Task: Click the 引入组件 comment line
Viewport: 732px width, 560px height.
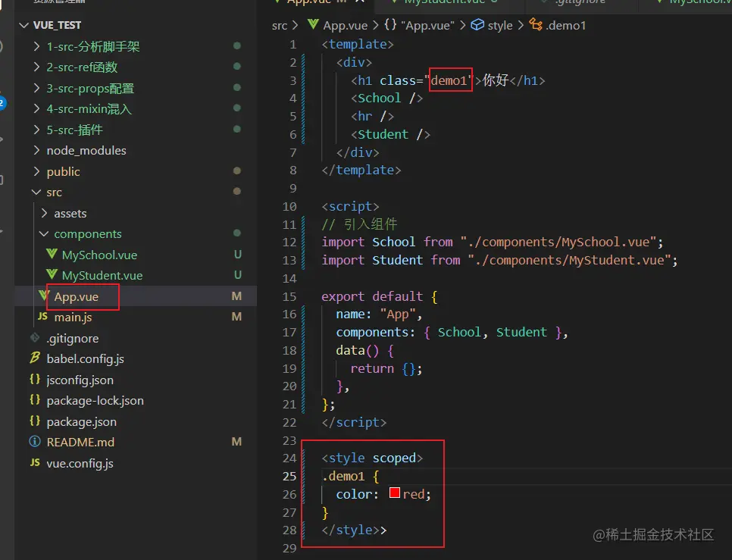Action: [x=359, y=224]
